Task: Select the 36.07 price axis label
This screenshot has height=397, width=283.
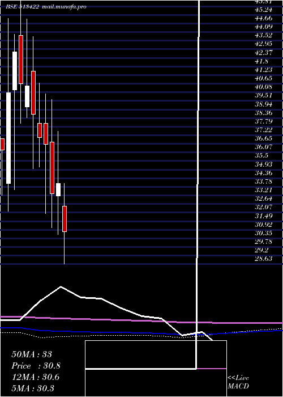Action: 264,147
